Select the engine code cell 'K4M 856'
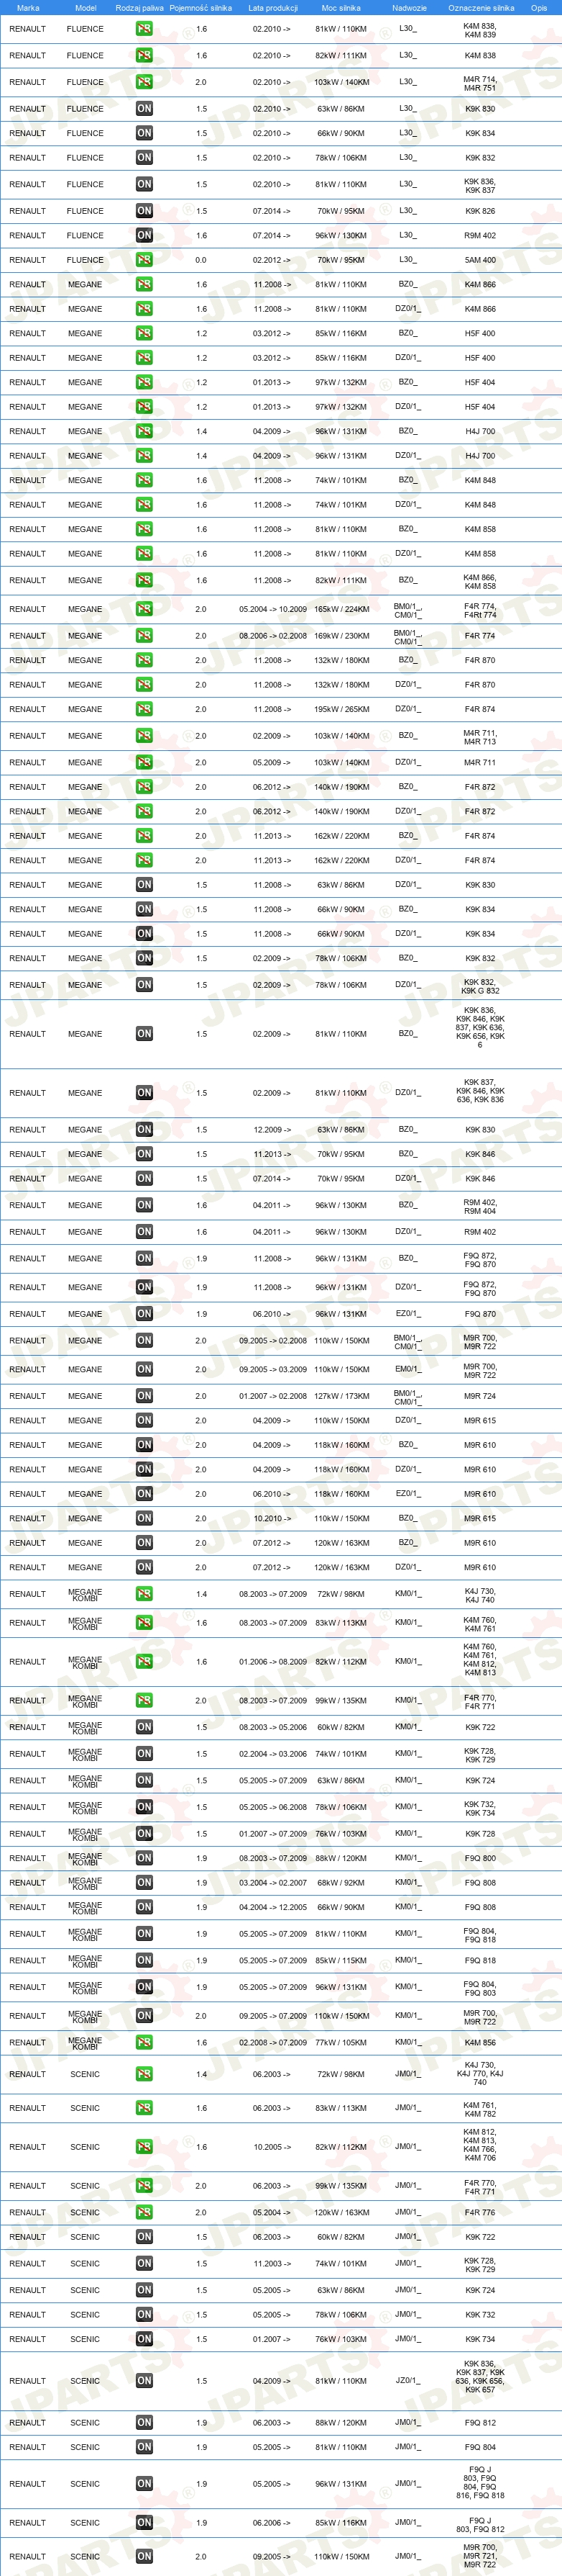The height and width of the screenshot is (2576, 562). point(480,2042)
